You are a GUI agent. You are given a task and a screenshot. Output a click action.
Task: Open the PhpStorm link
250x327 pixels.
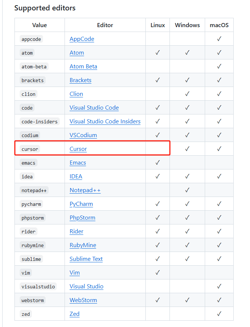pyautogui.click(x=82, y=218)
